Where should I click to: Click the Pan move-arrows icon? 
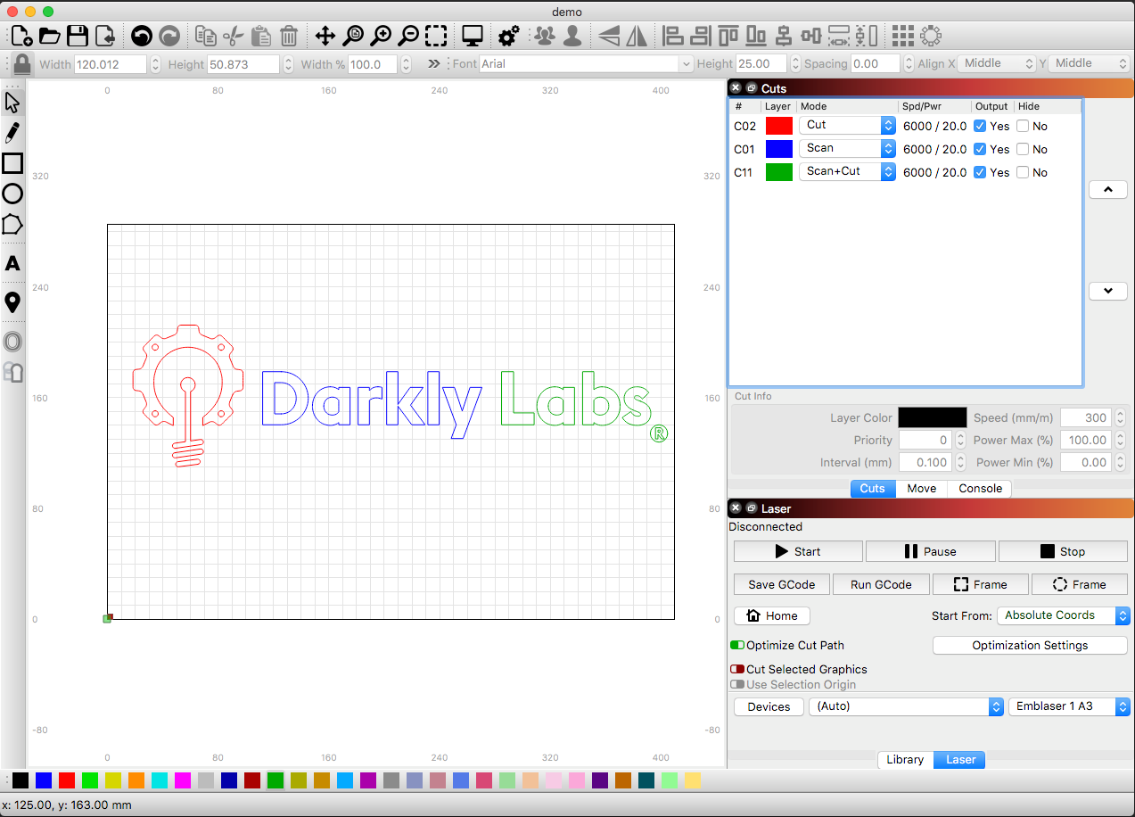[325, 36]
